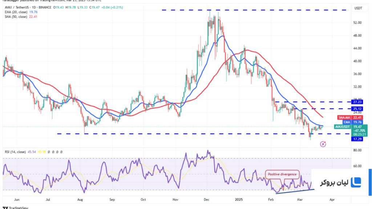The width and height of the screenshot is (372, 209).
Task: Click the 52.00 price axis label
Action: click(357, 23)
